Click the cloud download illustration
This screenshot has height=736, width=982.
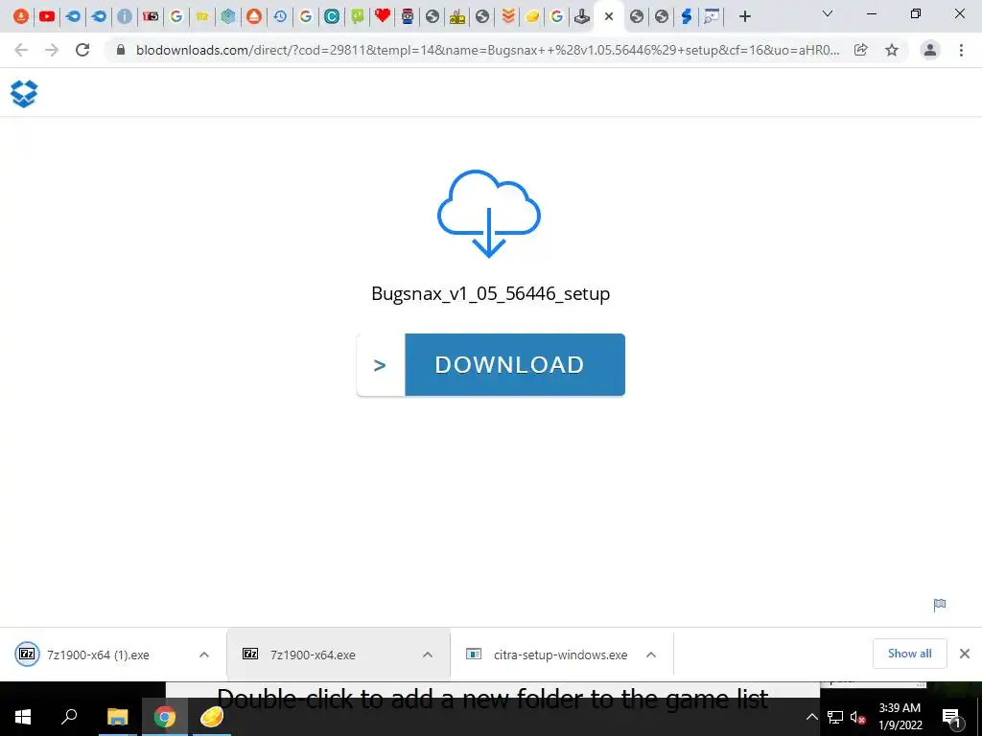[x=488, y=214]
